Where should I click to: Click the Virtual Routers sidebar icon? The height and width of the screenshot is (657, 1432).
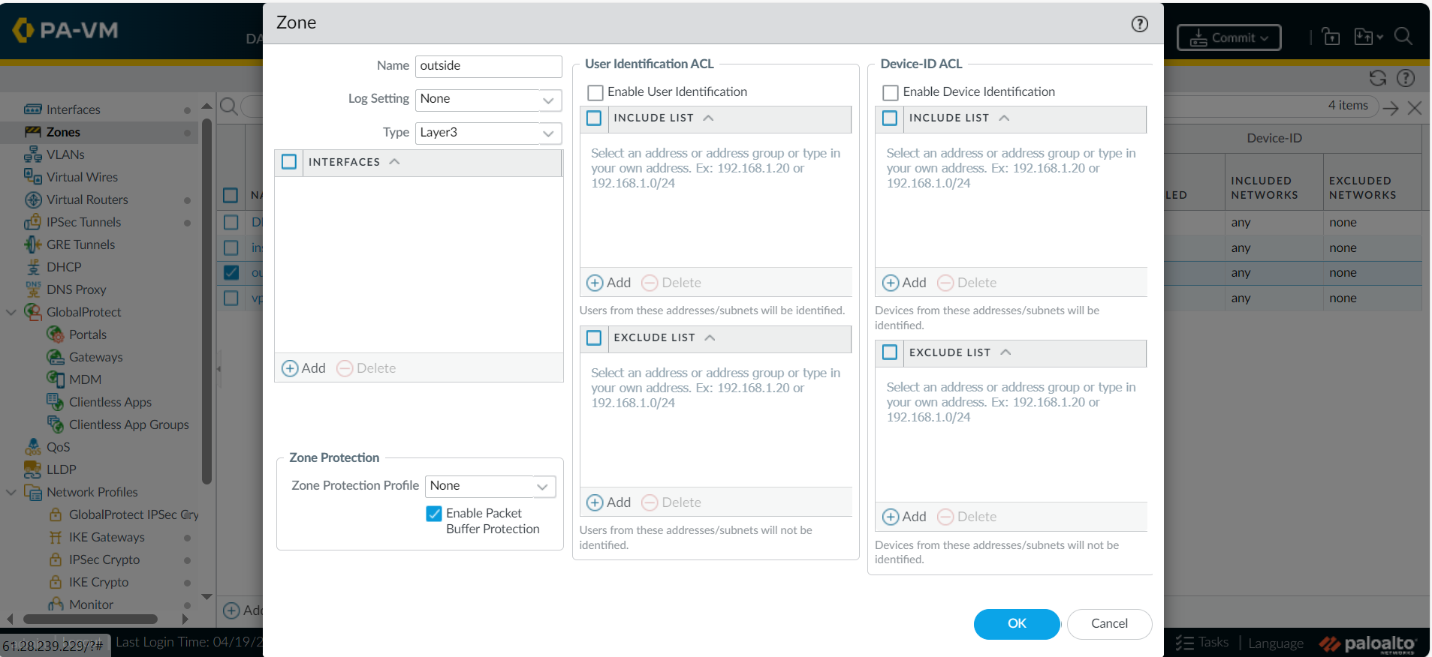pyautogui.click(x=33, y=199)
